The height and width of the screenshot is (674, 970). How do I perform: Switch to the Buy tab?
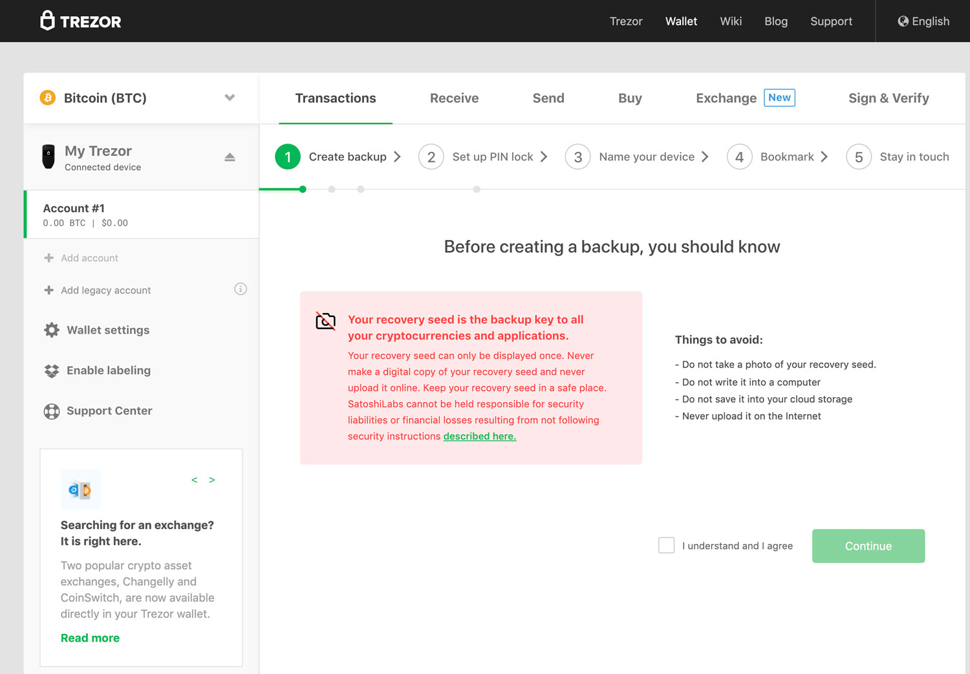pos(630,98)
